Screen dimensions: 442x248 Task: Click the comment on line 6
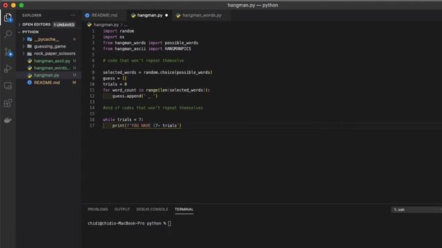[143, 61]
